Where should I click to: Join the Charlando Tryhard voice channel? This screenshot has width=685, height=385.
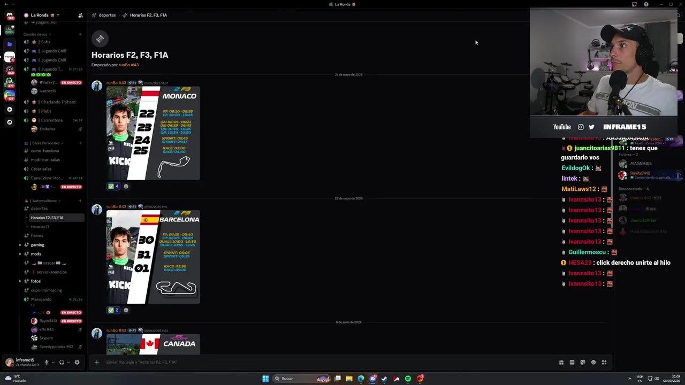pyautogui.click(x=52, y=102)
